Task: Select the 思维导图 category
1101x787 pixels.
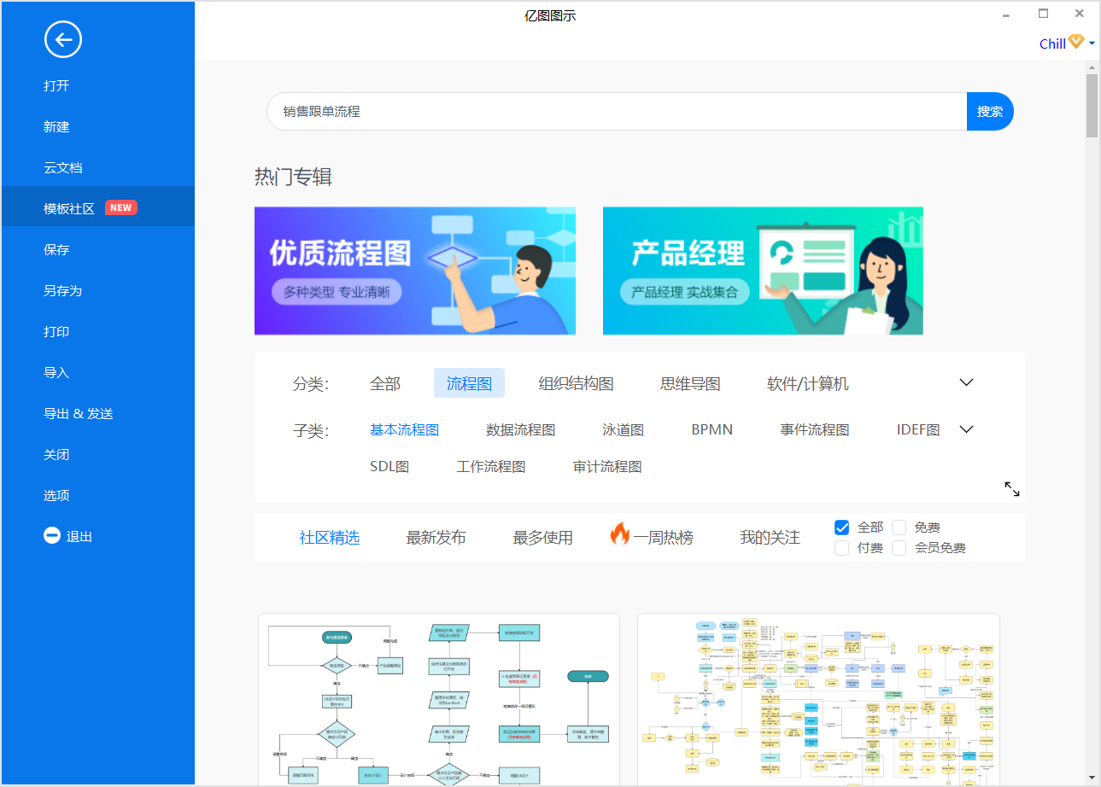Action: [690, 383]
